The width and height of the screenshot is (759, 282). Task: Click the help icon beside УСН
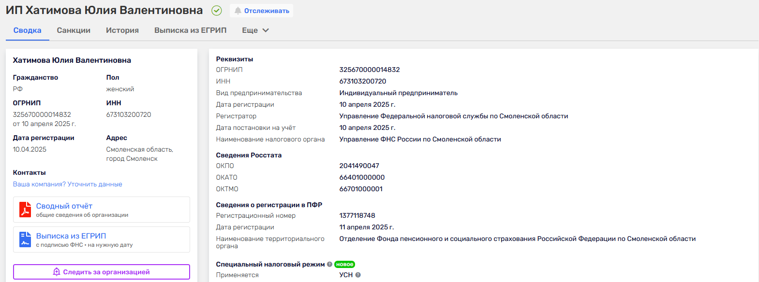click(358, 275)
